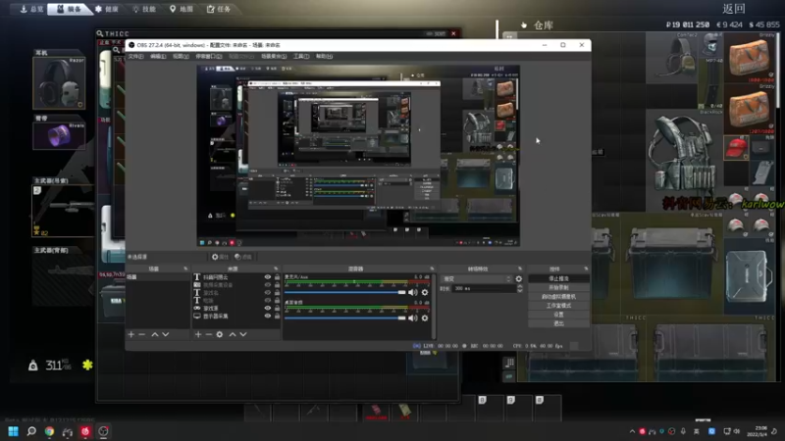The height and width of the screenshot is (441, 785).
Task: Switch to the game's 总览 tab
Action: pyautogui.click(x=32, y=9)
